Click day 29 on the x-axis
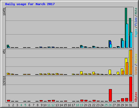Screen dimensions: 139x108 click(122, 105)
